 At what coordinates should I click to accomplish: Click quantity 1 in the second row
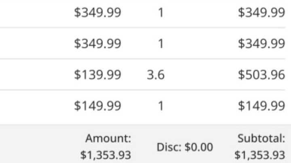pos(161,44)
